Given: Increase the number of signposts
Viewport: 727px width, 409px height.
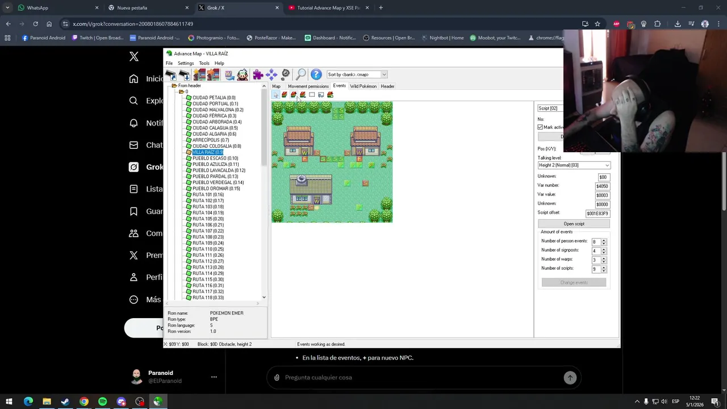Looking at the screenshot, I should click(604, 249).
